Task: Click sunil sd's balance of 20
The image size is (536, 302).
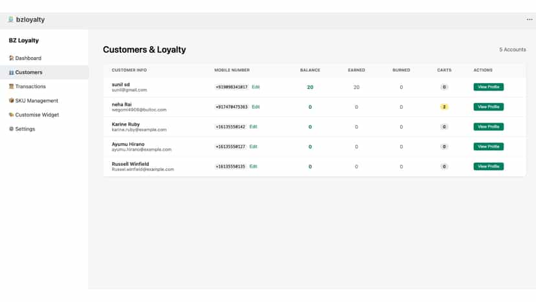Action: [310, 87]
